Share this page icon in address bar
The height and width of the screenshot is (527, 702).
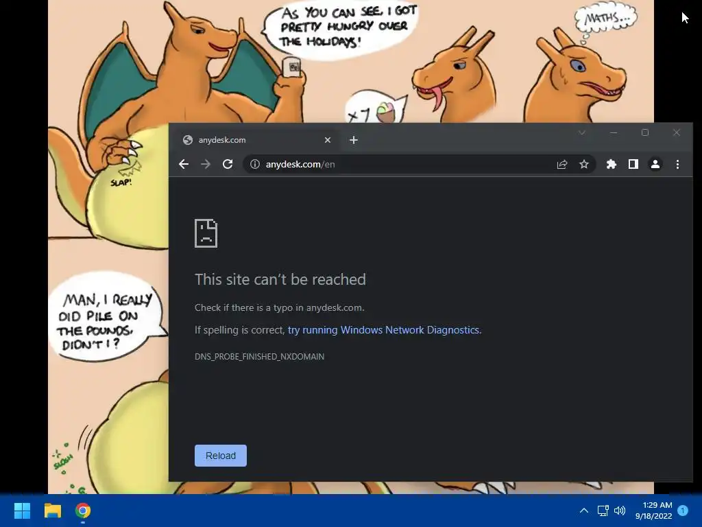pos(562,164)
